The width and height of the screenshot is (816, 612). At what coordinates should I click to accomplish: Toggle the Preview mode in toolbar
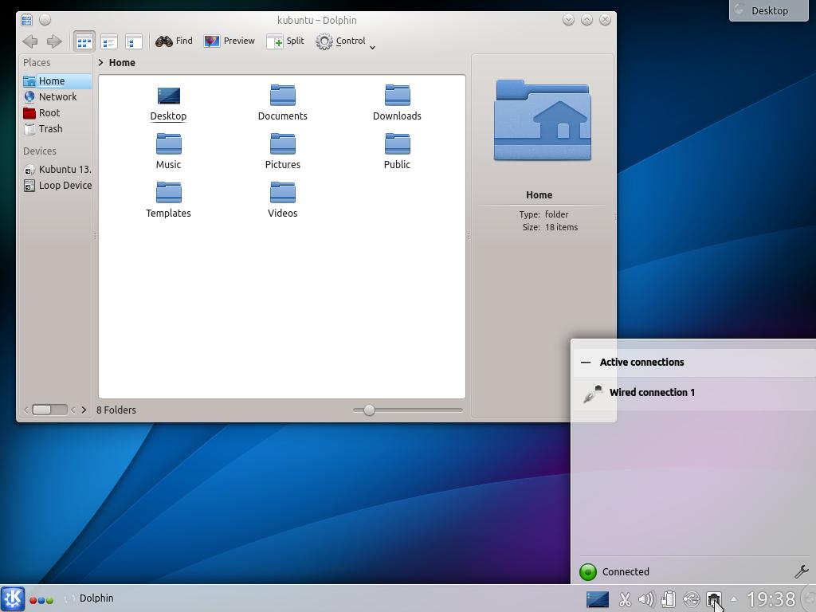(x=229, y=41)
